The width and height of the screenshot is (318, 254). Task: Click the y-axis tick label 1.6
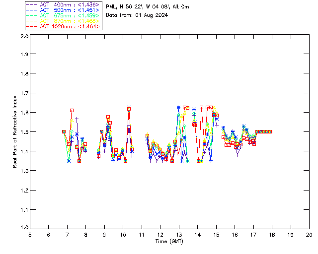24,113
